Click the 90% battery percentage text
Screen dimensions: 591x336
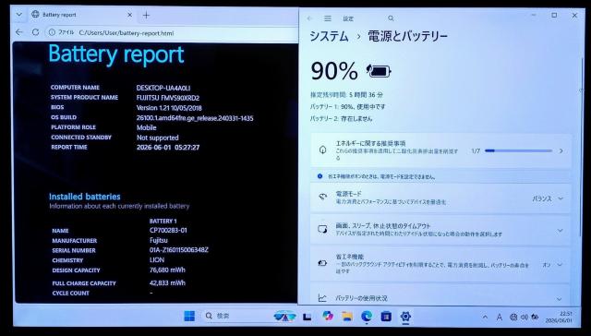coord(334,71)
